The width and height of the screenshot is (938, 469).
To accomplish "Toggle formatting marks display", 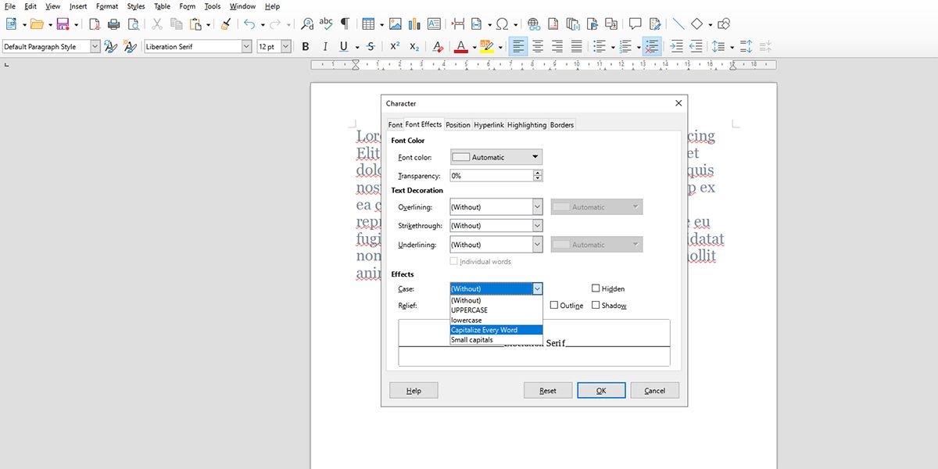I will (344, 24).
